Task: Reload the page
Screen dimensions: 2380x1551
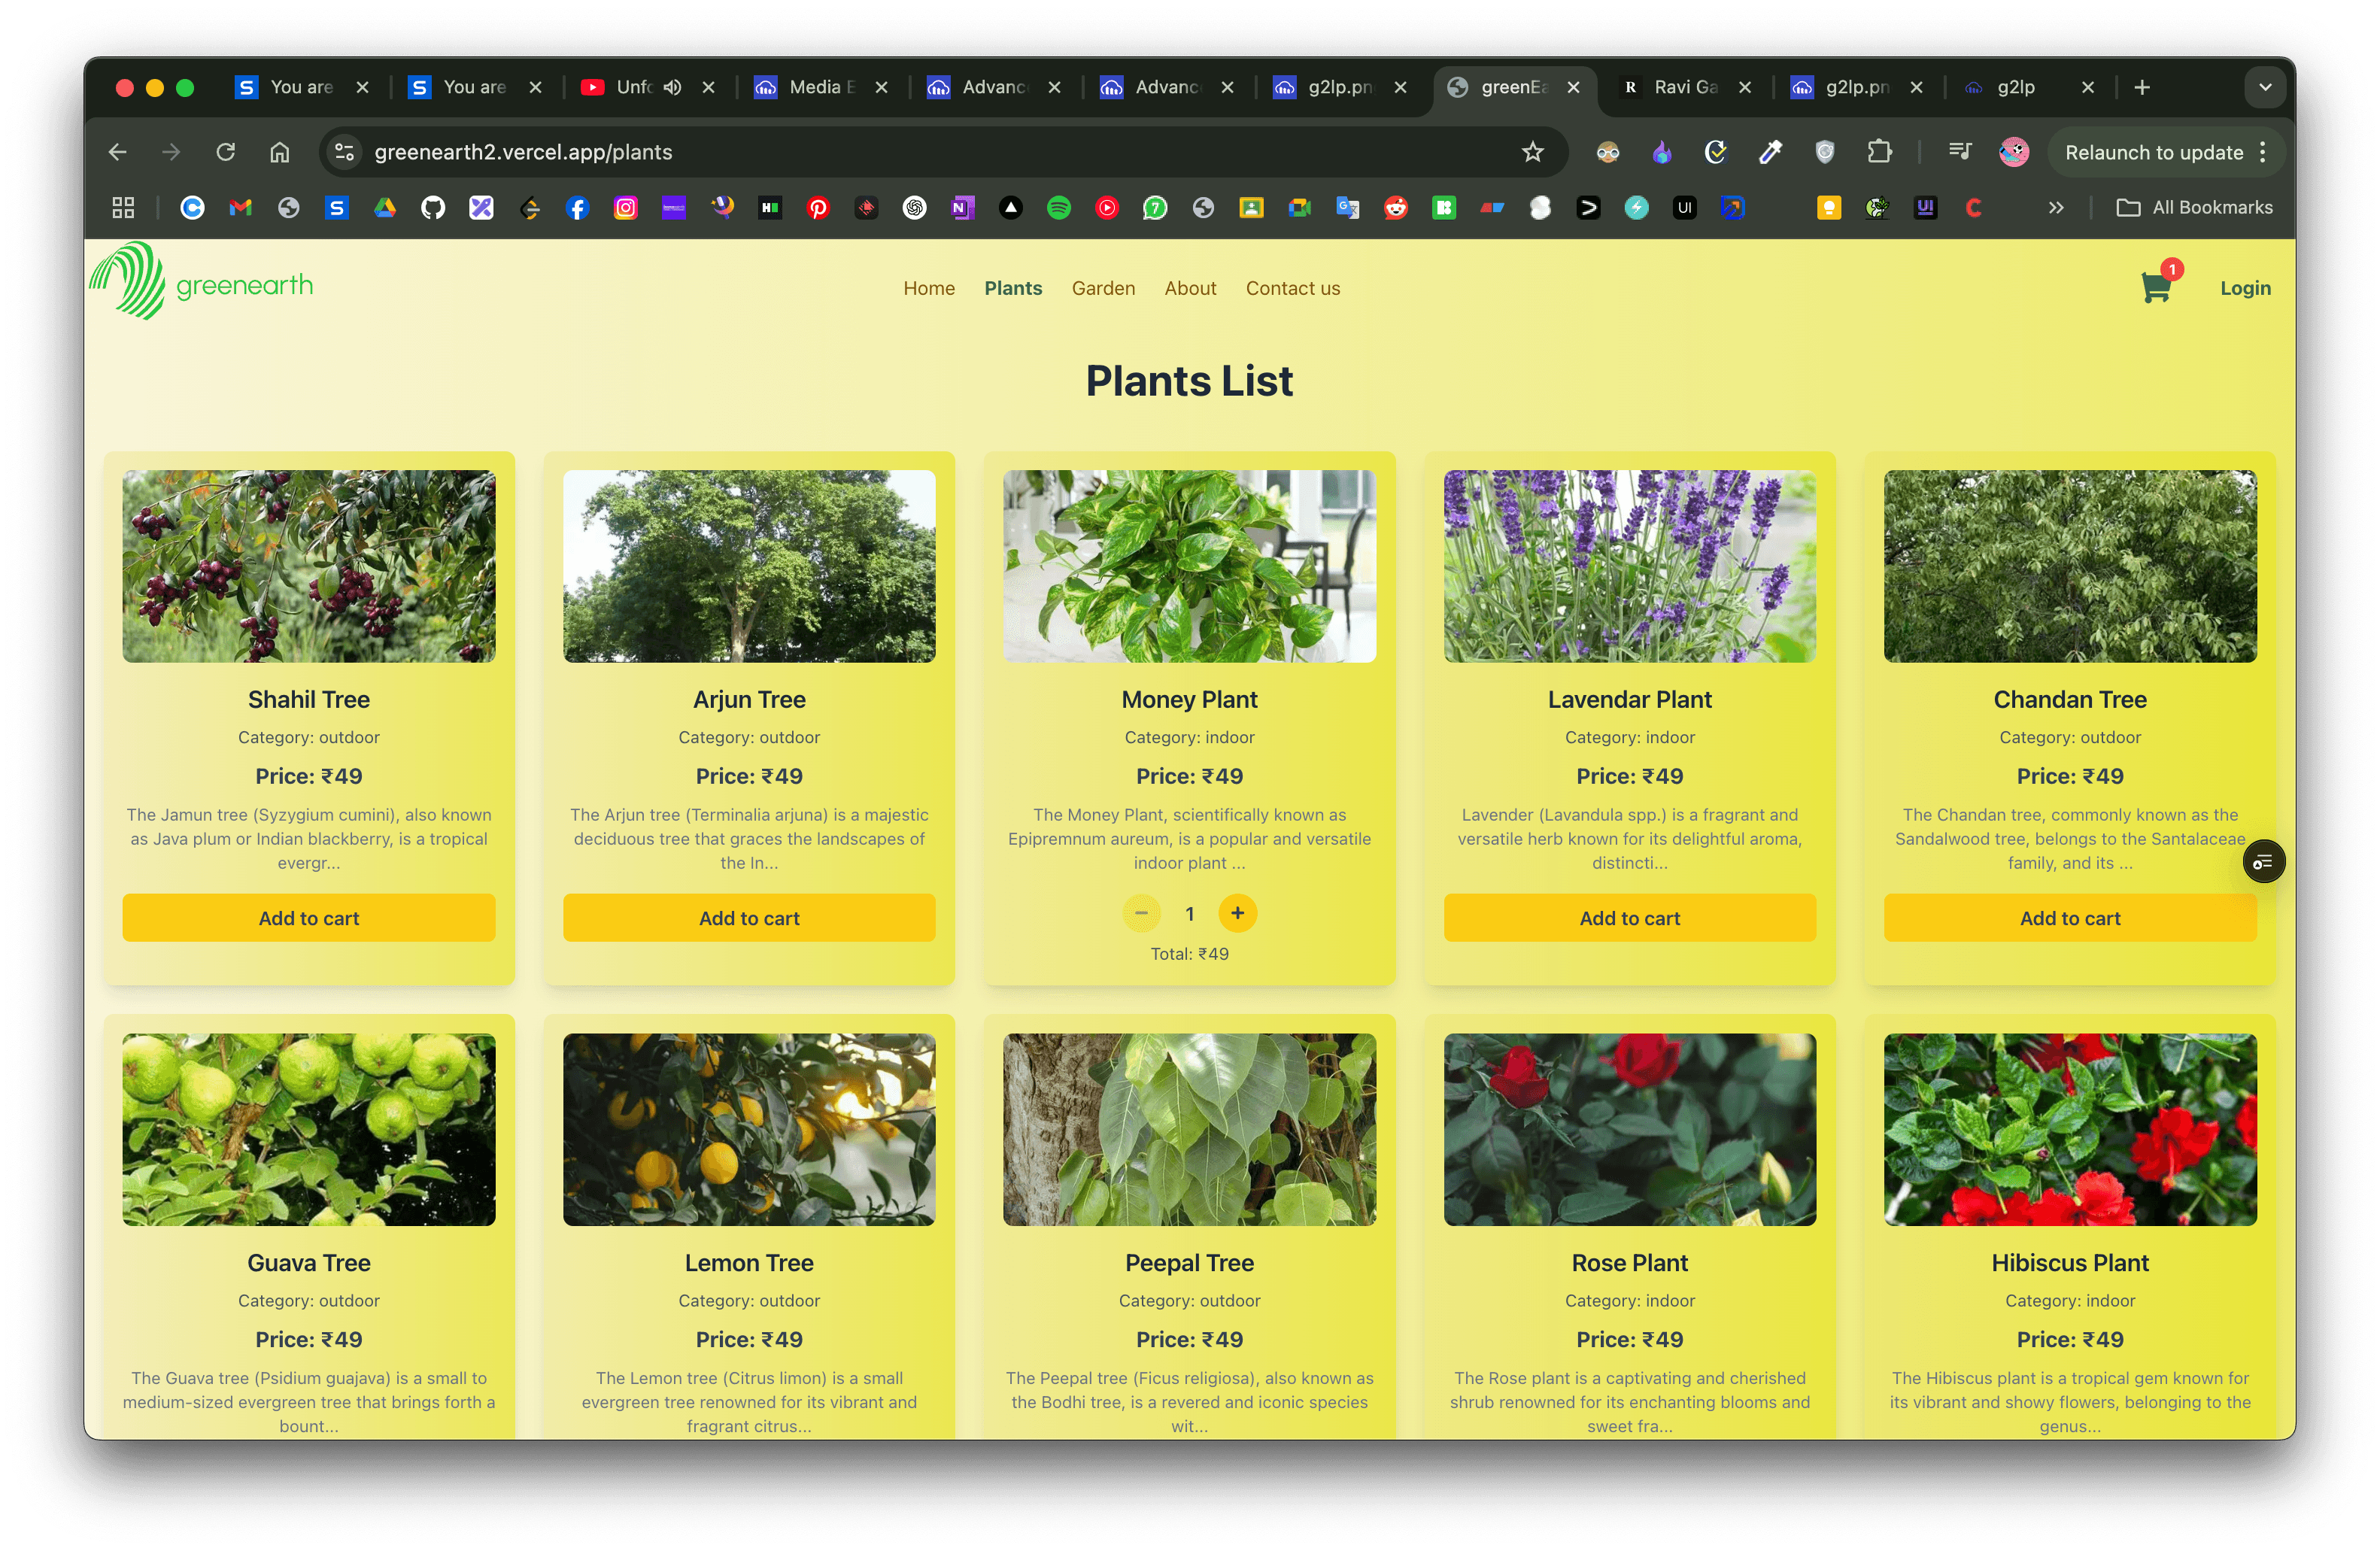Action: pos(226,152)
